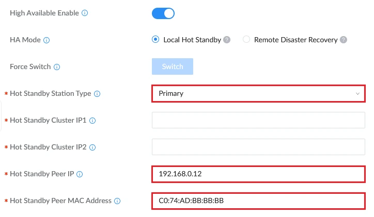
Task: Click the Switch button for Force Switch
Action: [173, 66]
